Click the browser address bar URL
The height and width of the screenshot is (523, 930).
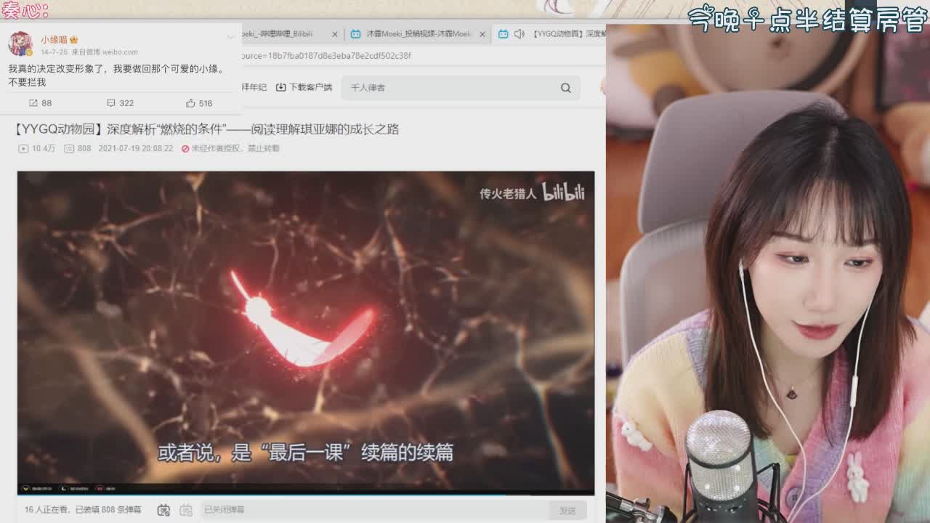(x=327, y=56)
